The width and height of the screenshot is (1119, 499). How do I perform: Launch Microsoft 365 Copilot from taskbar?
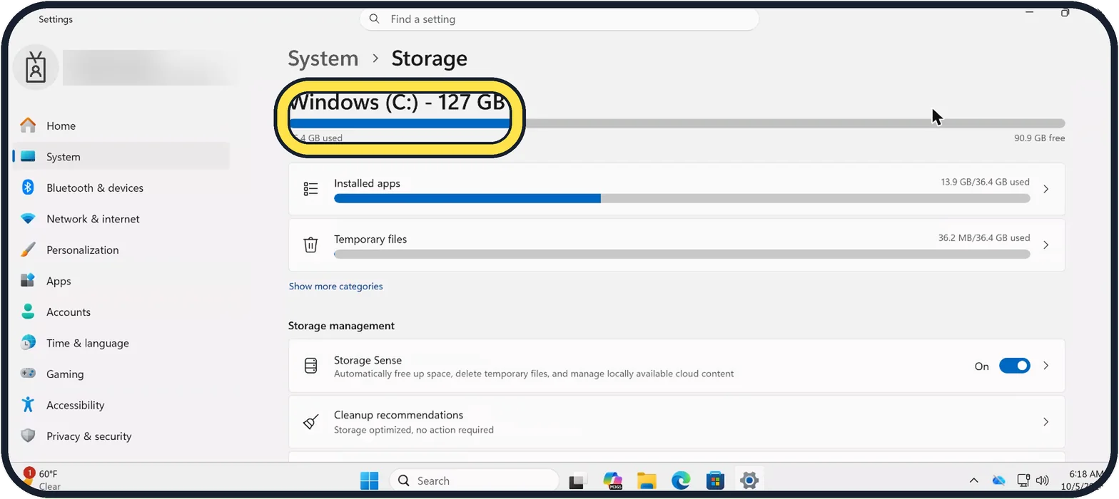(x=612, y=481)
